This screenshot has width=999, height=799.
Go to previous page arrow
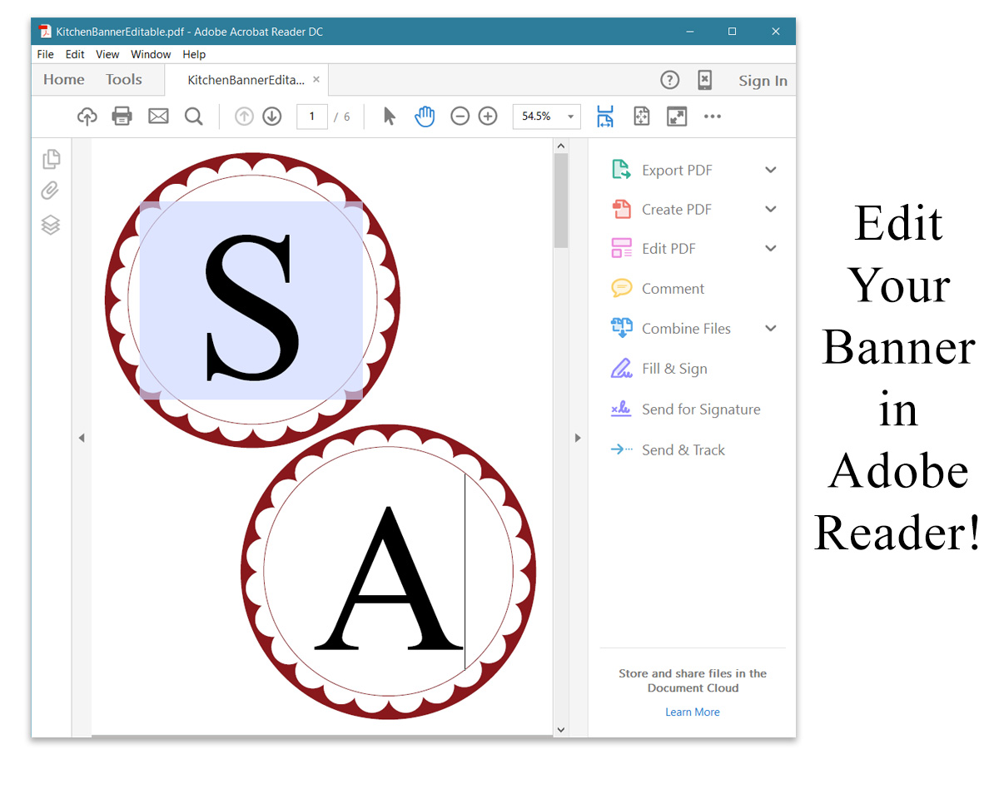pyautogui.click(x=244, y=117)
